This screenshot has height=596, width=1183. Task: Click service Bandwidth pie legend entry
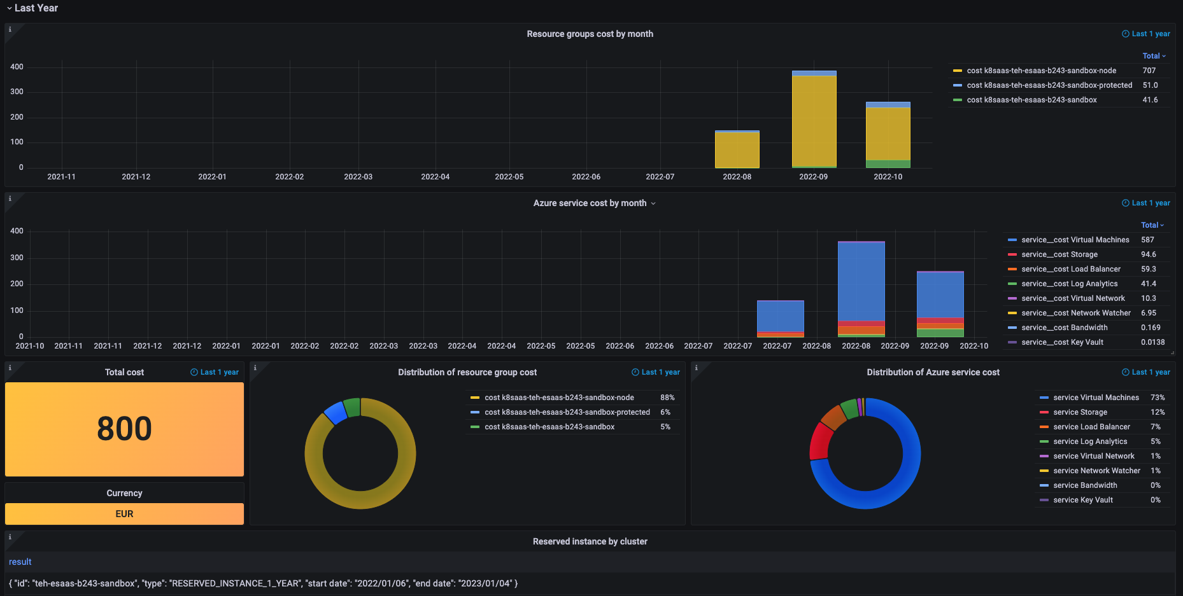click(1085, 485)
